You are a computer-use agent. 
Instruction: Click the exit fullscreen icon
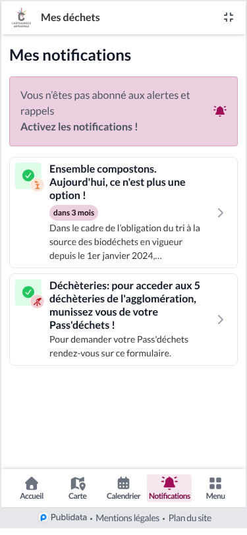pyautogui.click(x=229, y=17)
